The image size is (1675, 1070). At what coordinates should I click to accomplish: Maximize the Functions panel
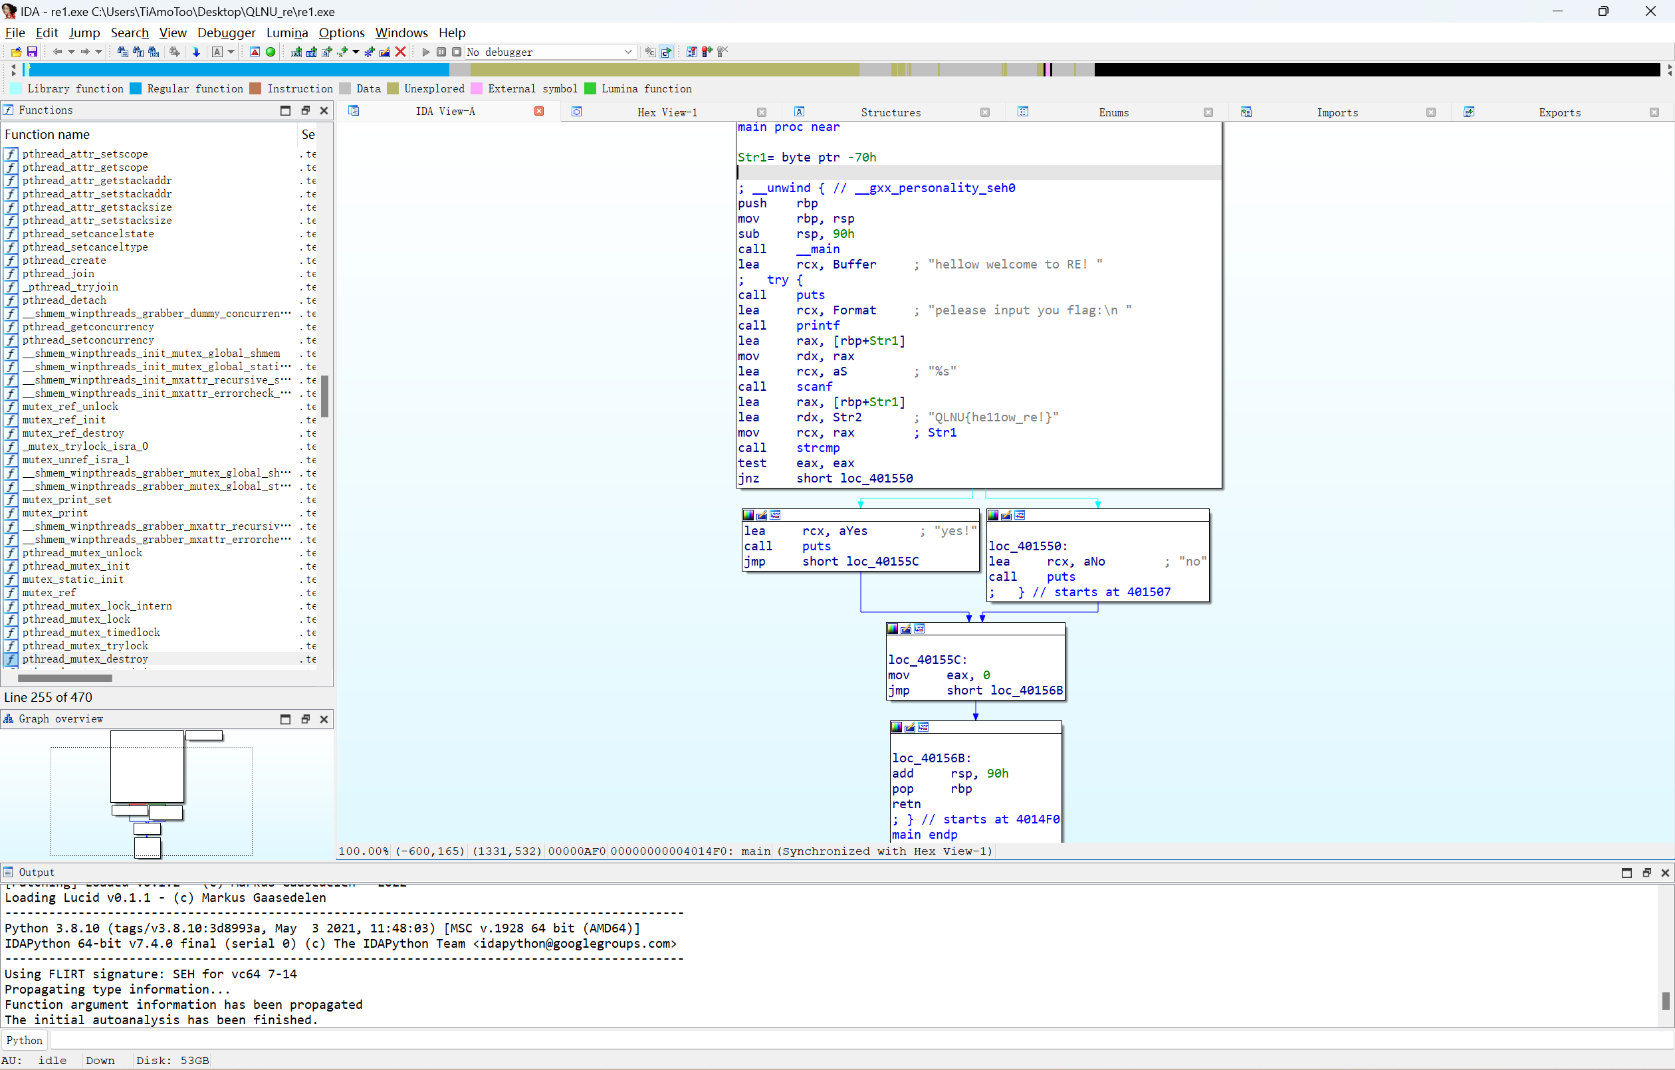285,110
